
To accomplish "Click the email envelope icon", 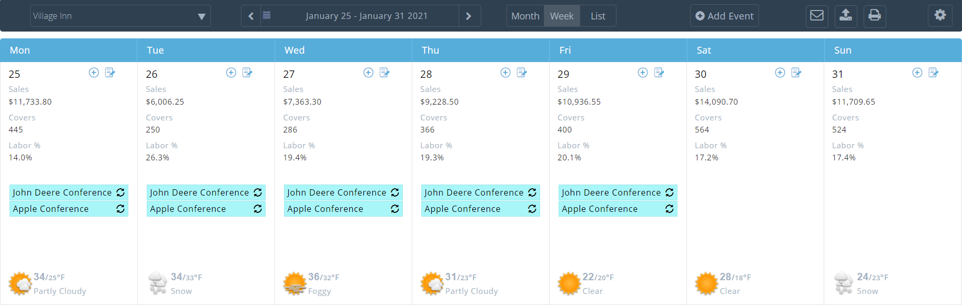I will (816, 16).
